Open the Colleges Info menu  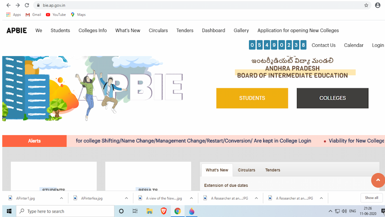[x=93, y=31]
